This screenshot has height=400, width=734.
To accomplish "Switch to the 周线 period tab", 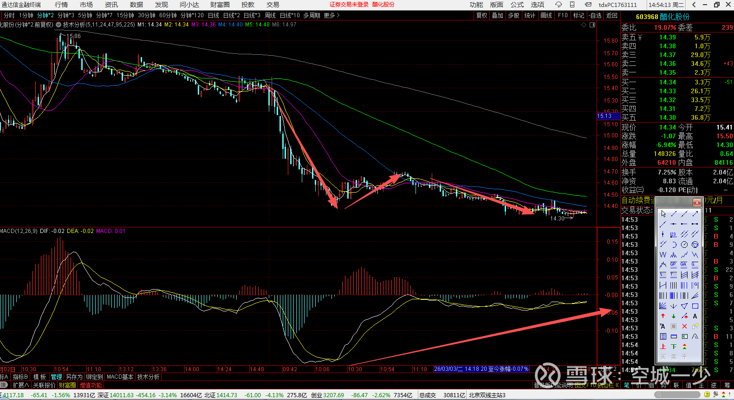I will tap(270, 15).
